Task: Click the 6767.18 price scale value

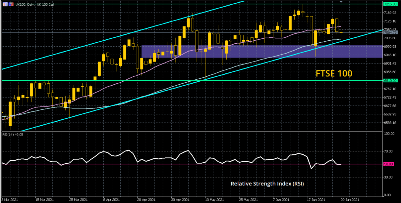Action: [x=390, y=89]
